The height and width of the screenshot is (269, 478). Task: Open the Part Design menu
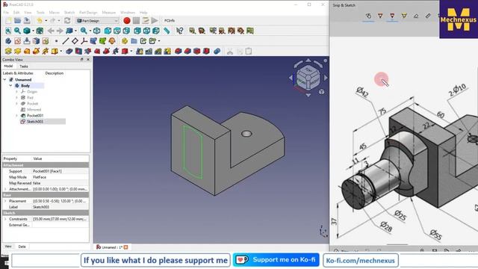[88, 13]
